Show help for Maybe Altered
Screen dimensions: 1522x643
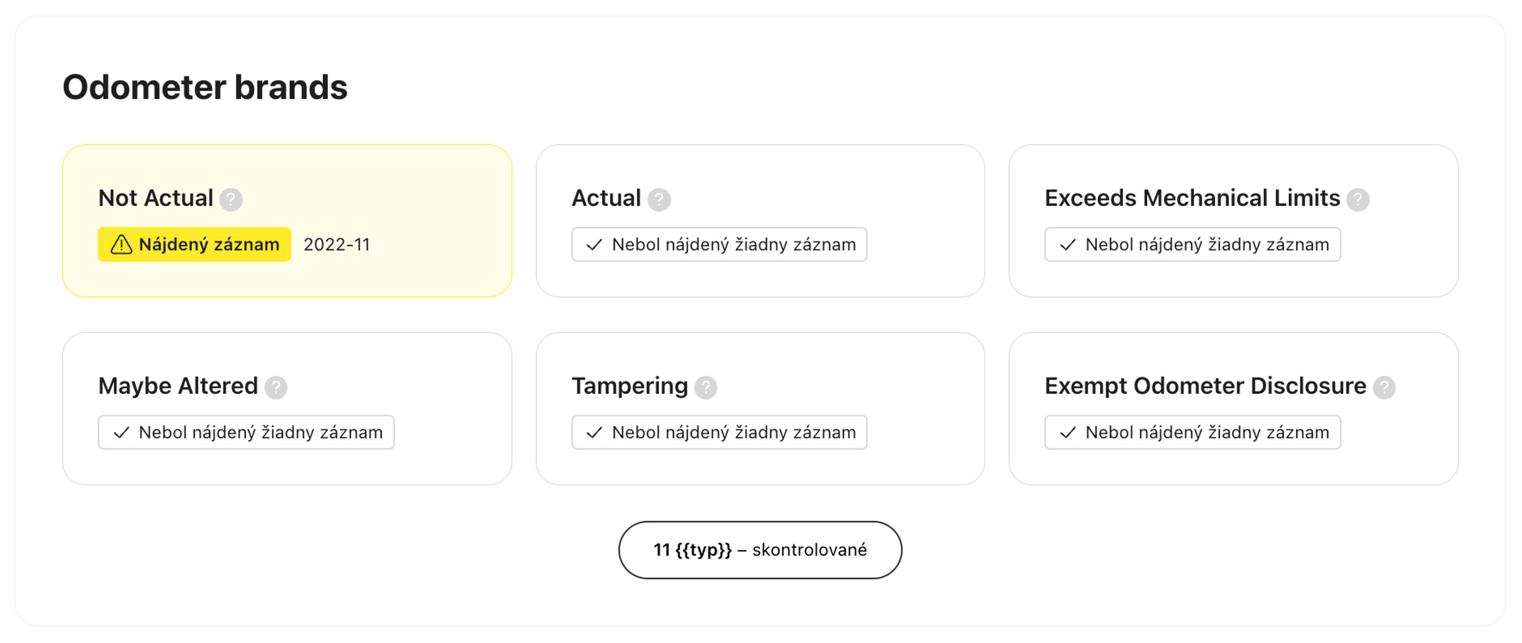click(x=275, y=388)
